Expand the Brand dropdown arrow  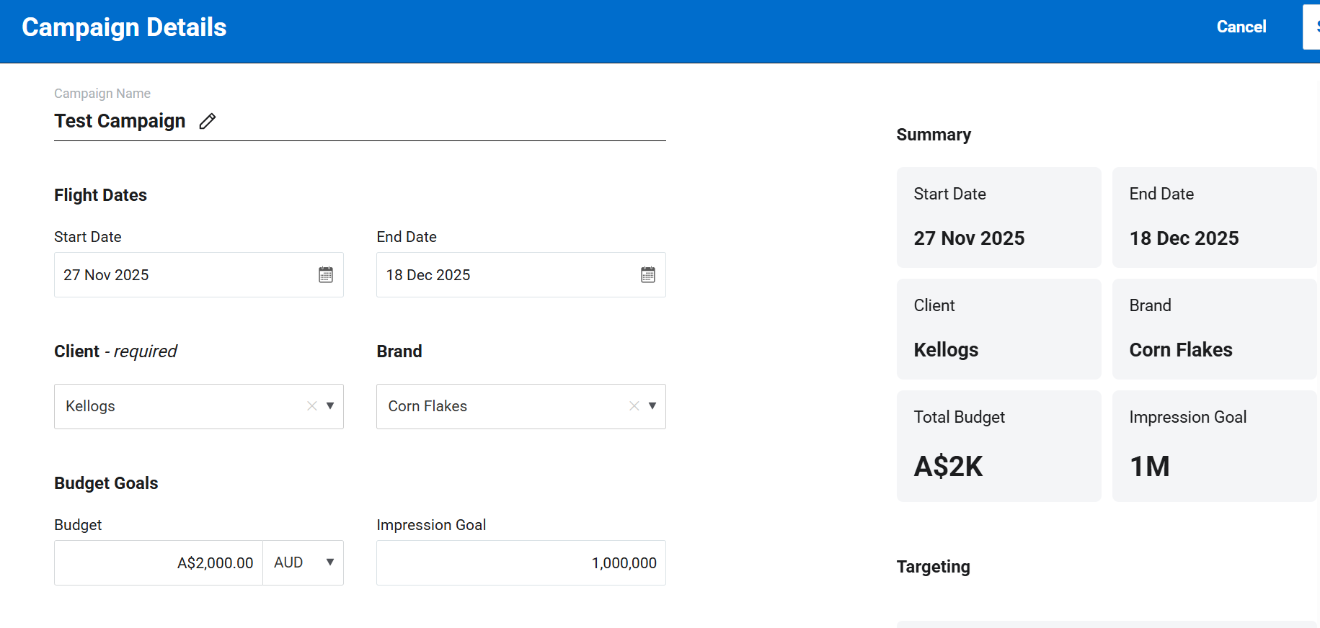(x=652, y=406)
